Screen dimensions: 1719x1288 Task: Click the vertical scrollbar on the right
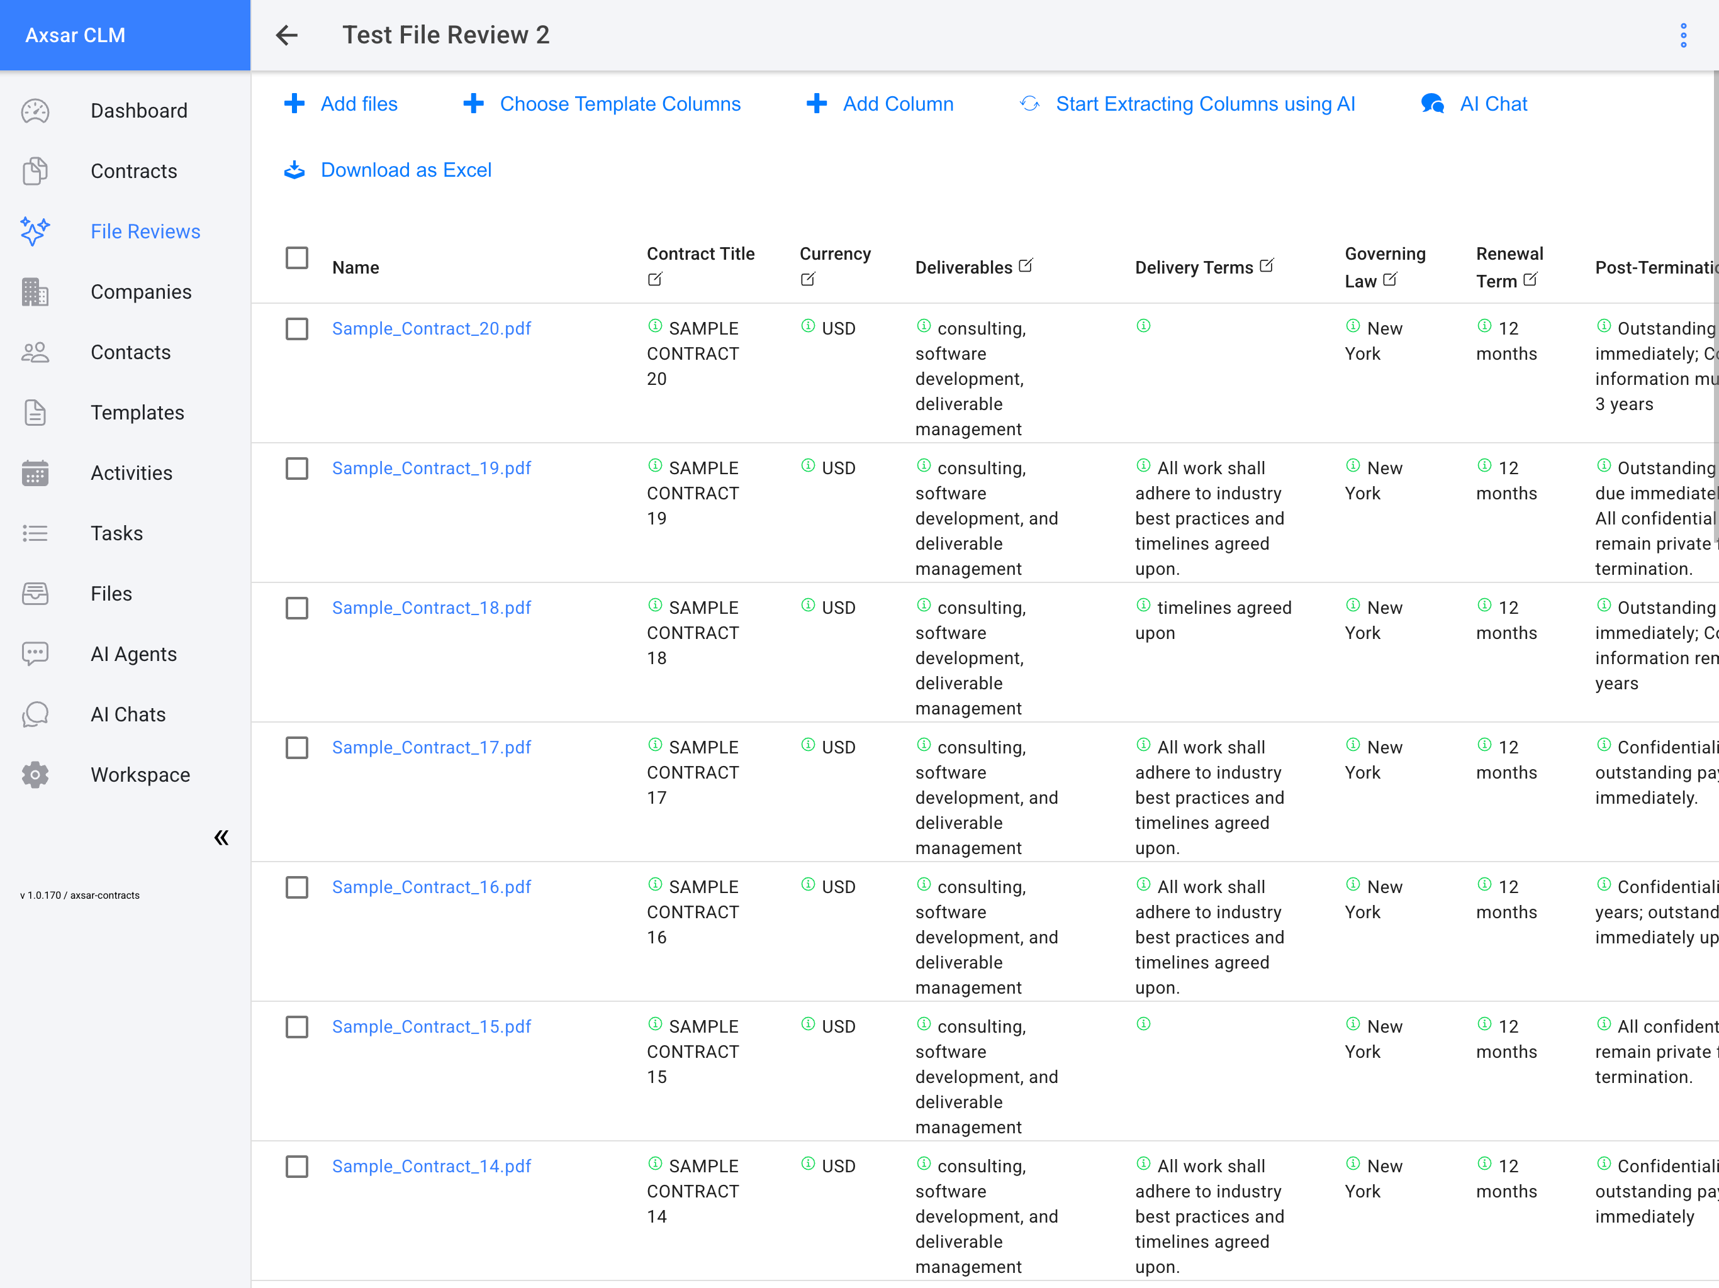coord(1715,311)
